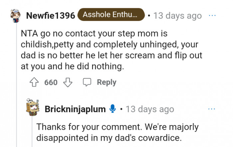Open the ellipsis menu on Brickninjaplum's reply
This screenshot has height=147, width=233.
(212, 109)
